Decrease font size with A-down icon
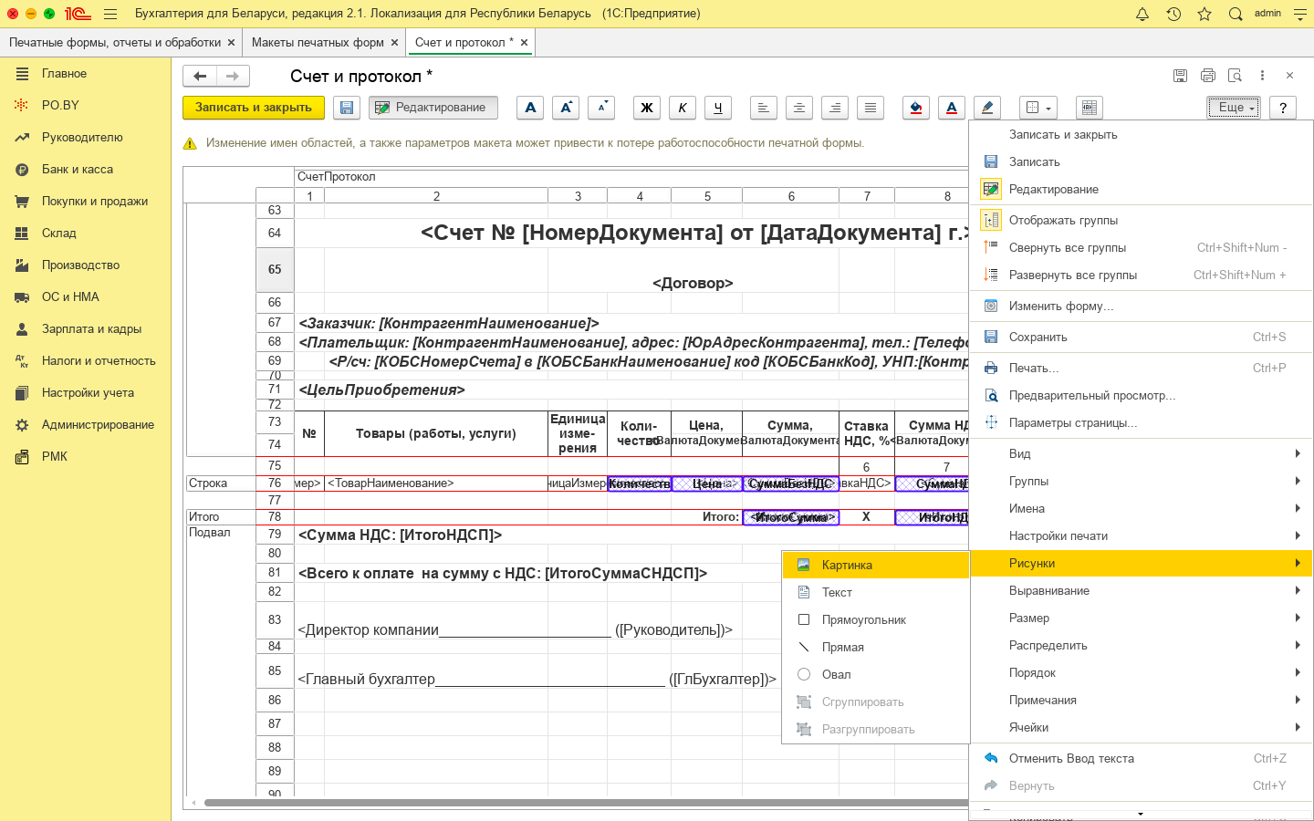Screen dimensions: 1314x821 click(x=601, y=108)
